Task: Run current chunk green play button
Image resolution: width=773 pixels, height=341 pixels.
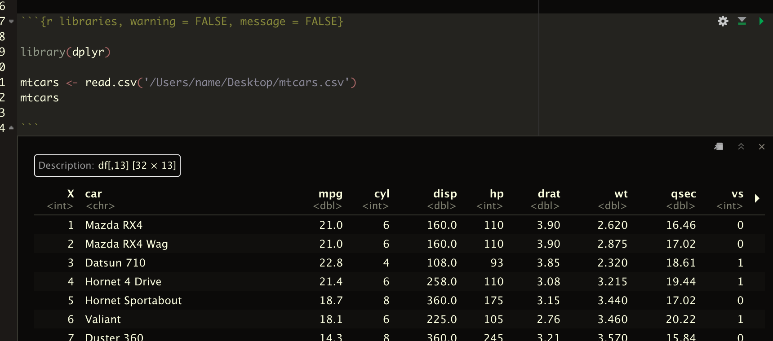Action: coord(761,21)
